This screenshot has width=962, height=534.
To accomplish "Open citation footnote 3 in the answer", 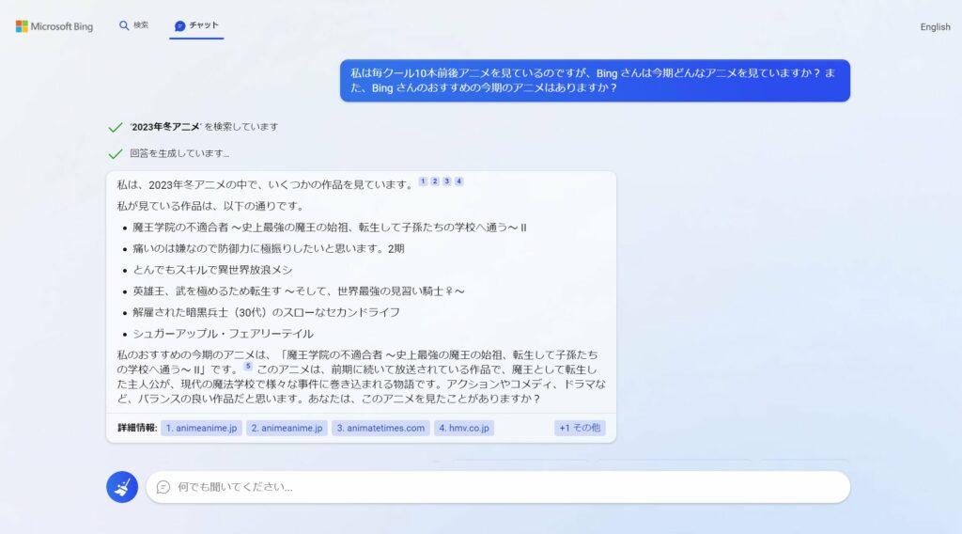I will tap(447, 181).
